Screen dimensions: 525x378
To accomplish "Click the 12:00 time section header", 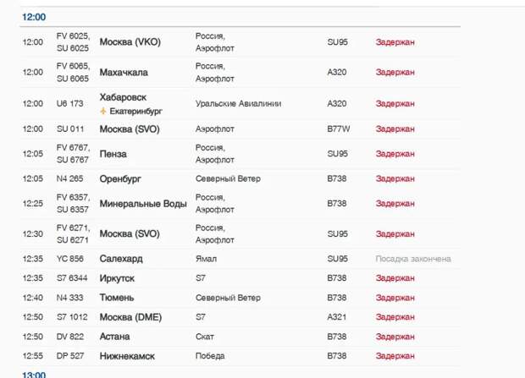I will pos(34,17).
